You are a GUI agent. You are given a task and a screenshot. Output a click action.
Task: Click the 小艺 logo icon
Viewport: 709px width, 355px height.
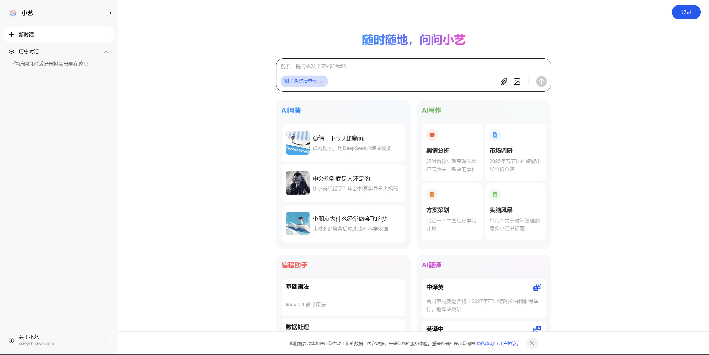(x=13, y=13)
